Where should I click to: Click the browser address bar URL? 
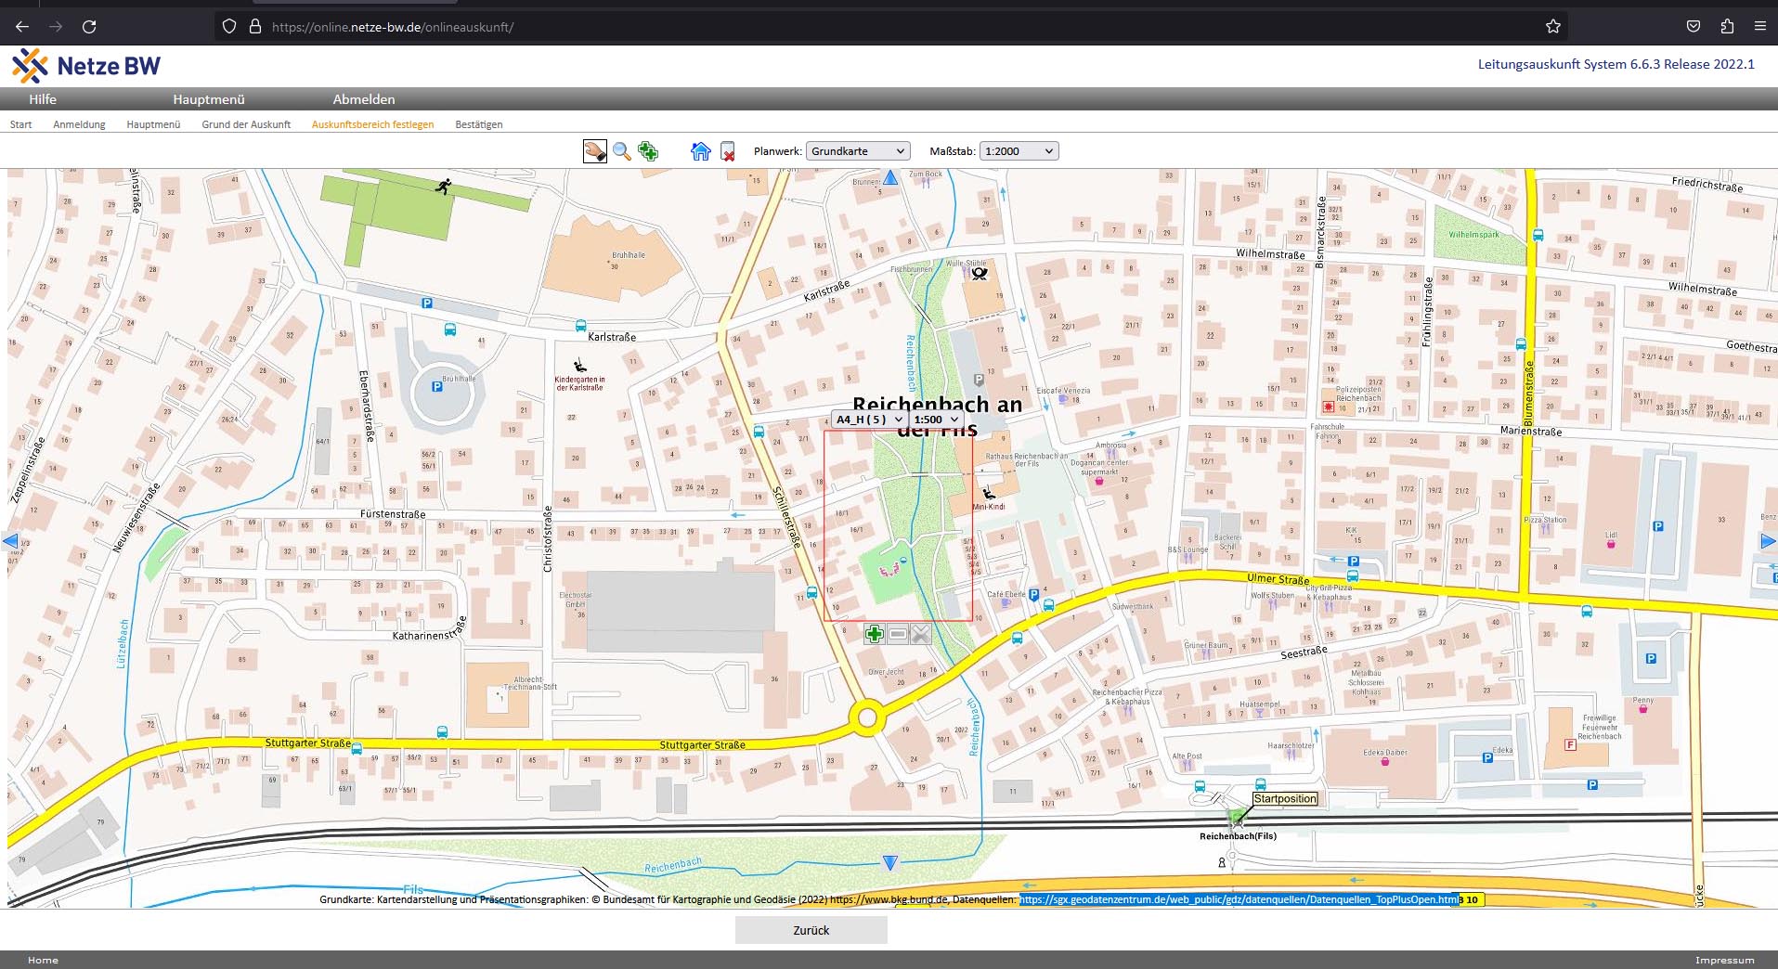point(393,27)
